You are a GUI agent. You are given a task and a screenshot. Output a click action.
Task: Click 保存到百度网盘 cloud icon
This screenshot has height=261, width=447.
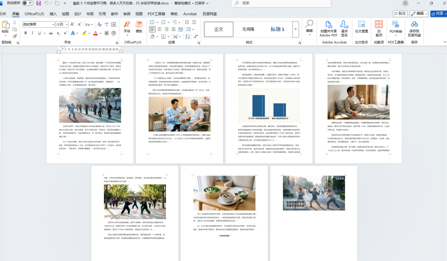(414, 29)
